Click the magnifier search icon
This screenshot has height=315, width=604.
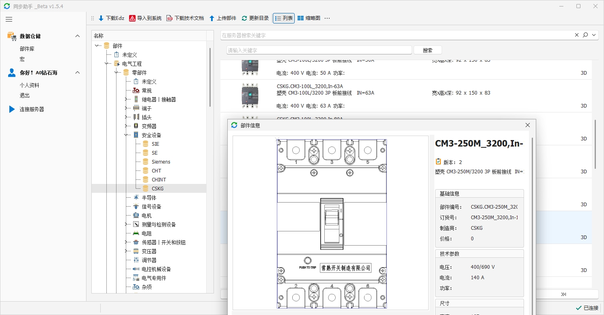pyautogui.click(x=585, y=35)
